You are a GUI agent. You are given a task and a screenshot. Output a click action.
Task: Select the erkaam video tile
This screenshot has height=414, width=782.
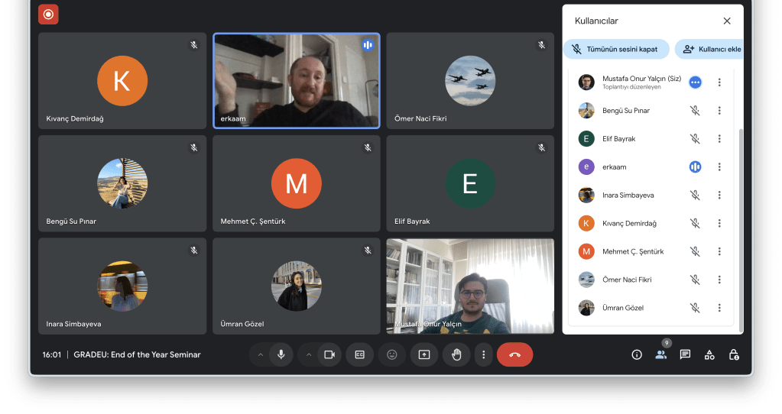(296, 80)
